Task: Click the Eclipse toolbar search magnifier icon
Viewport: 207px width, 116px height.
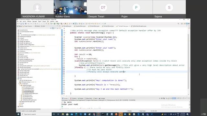Action: pos(178,24)
